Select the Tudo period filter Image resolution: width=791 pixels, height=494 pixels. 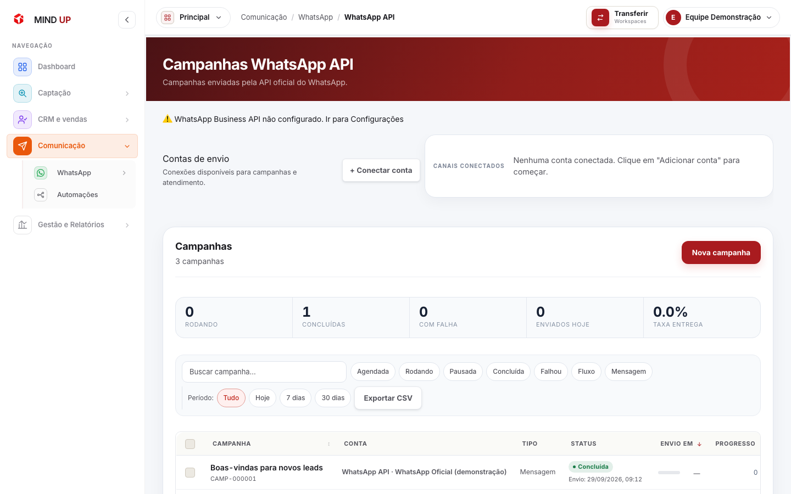tap(231, 398)
